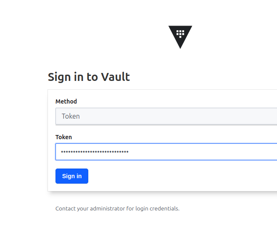Screen dimensions: 277x231
Task: Click the 'Contact your administrator' help text
Action: point(117,209)
